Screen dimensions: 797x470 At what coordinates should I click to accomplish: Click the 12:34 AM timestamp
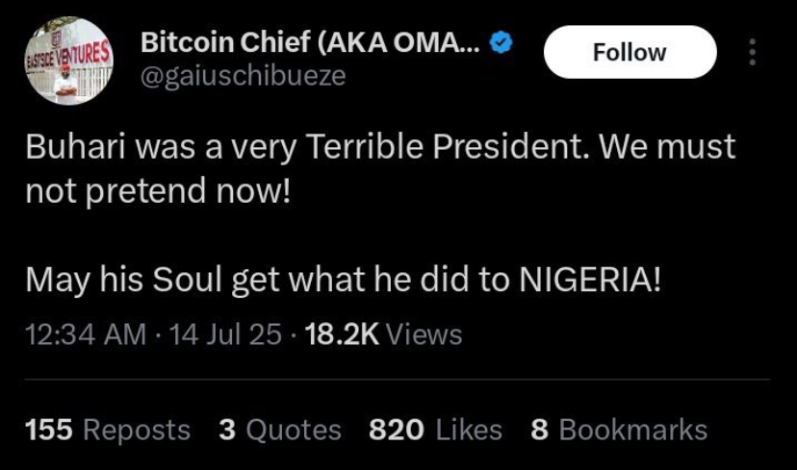(86, 334)
